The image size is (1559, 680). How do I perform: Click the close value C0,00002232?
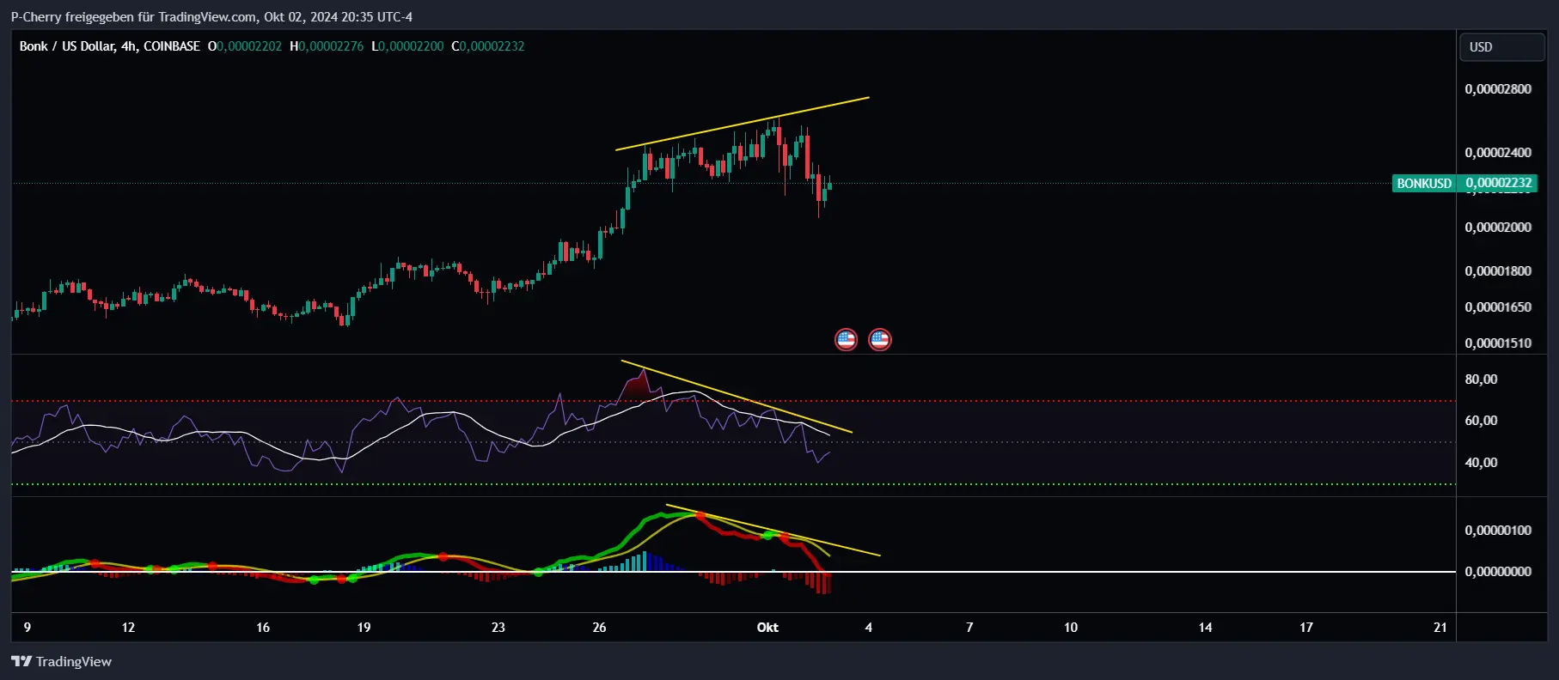click(x=487, y=46)
